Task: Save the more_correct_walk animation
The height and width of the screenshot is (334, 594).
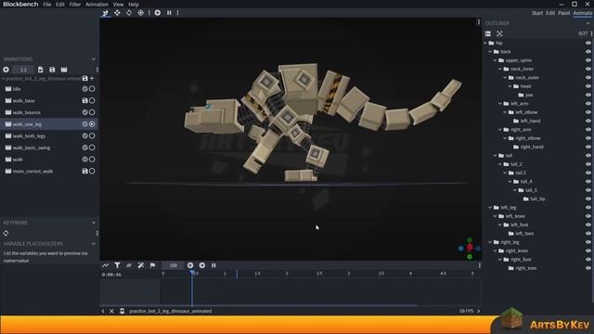Action: click(84, 171)
